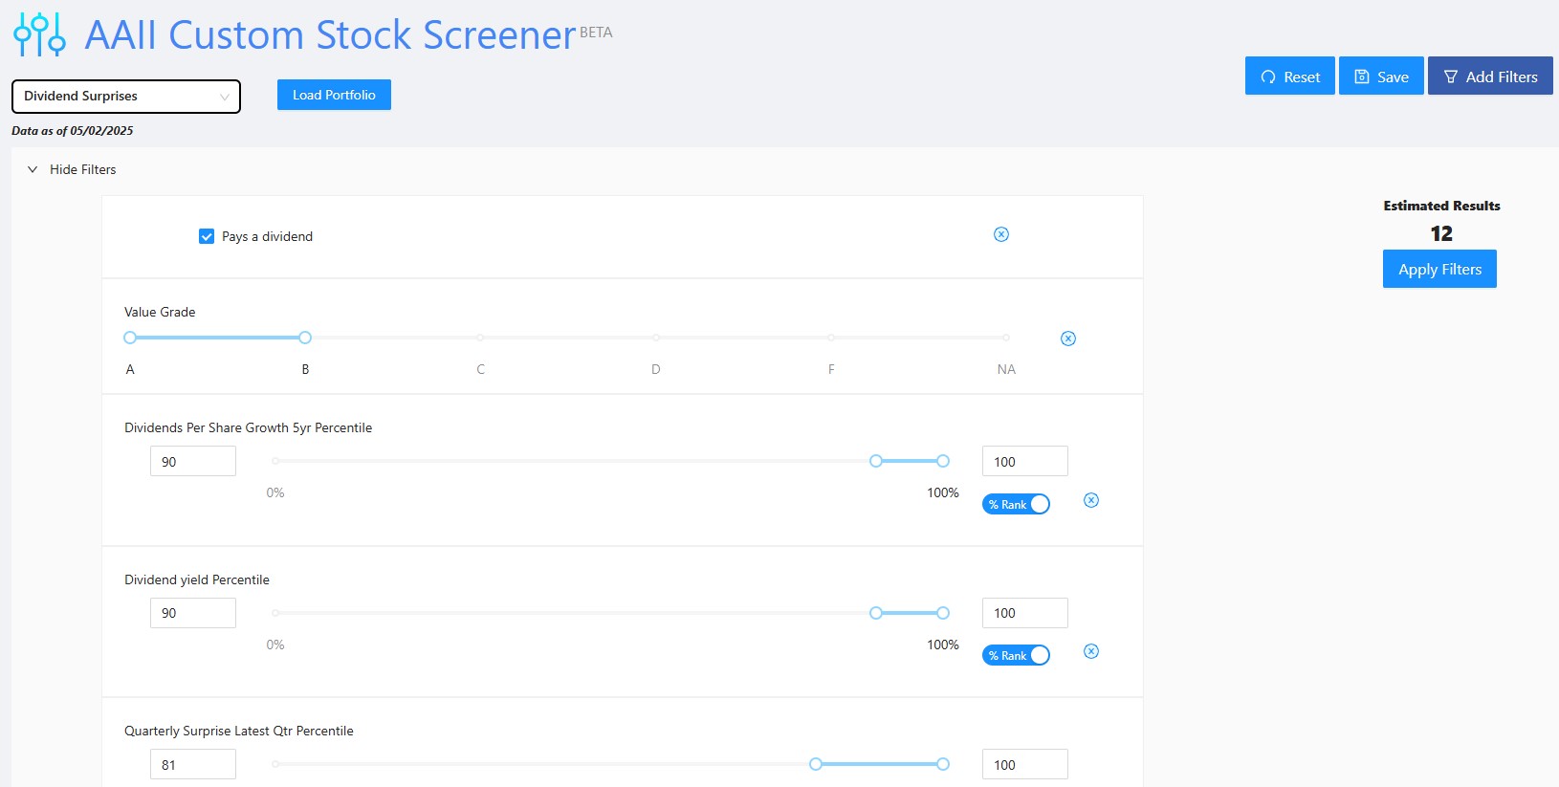Remove the Dividend yield Percentile filter
Screen dimensions: 1559x787
tap(1091, 651)
